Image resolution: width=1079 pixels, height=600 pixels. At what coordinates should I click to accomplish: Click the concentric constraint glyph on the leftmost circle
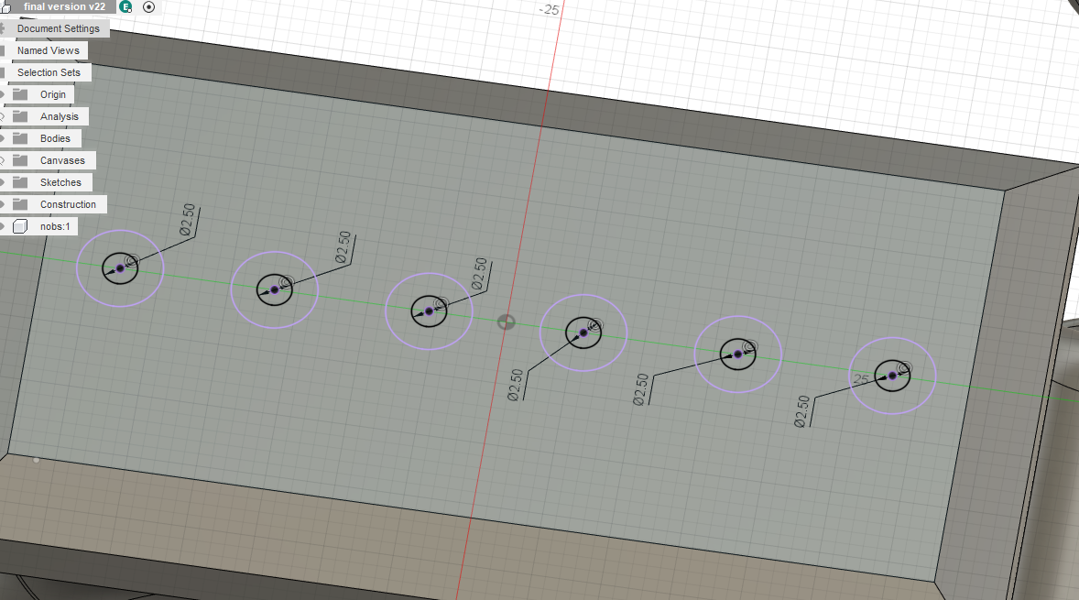tap(132, 261)
